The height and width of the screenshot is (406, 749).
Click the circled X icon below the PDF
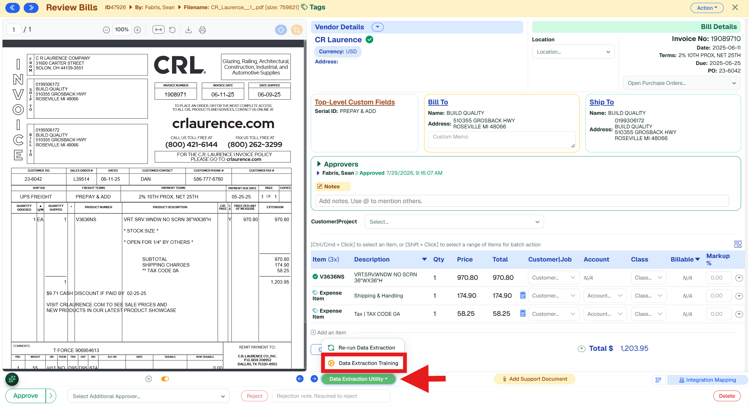click(149, 379)
